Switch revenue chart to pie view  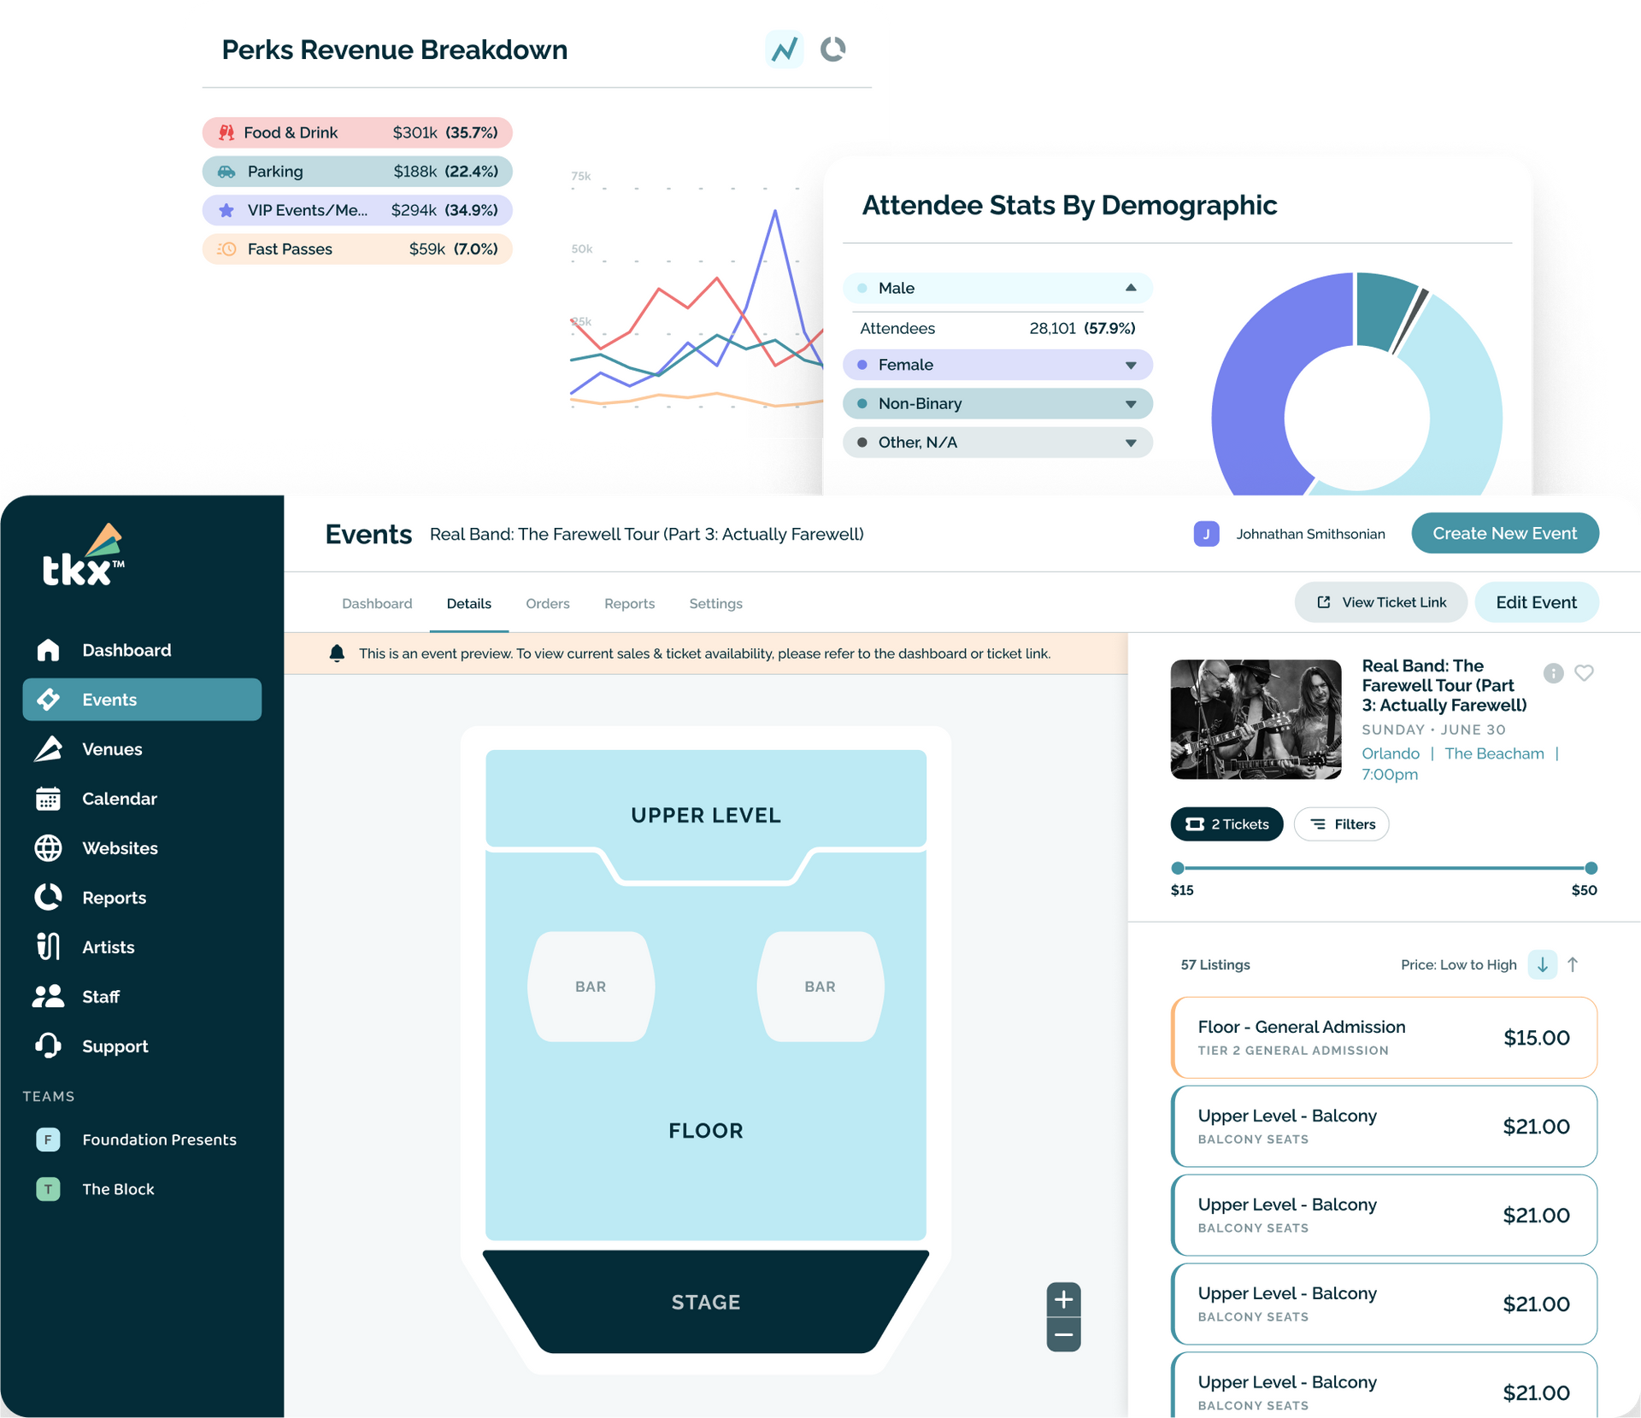tap(832, 49)
